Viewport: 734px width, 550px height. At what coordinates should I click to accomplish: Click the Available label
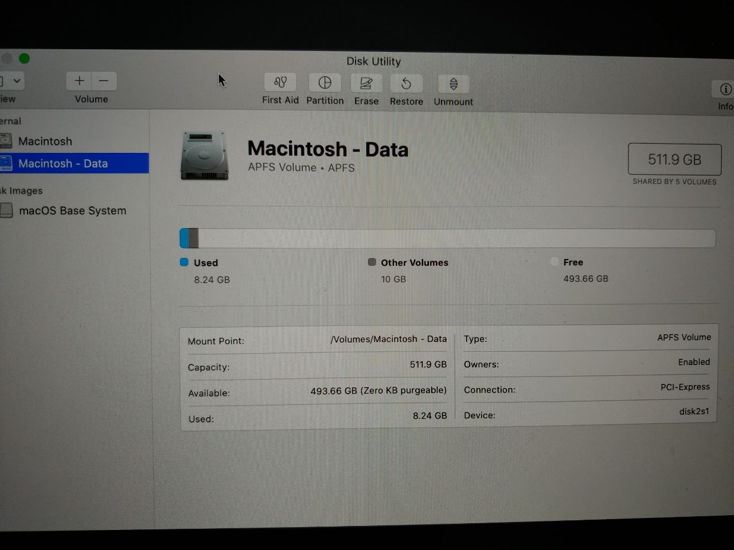click(209, 393)
